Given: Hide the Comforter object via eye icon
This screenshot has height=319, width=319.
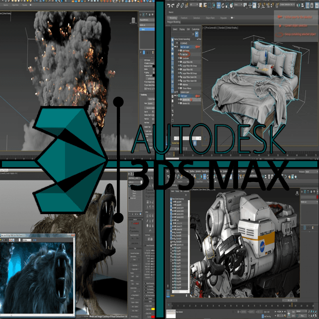Looking at the screenshot, I should [179, 58].
